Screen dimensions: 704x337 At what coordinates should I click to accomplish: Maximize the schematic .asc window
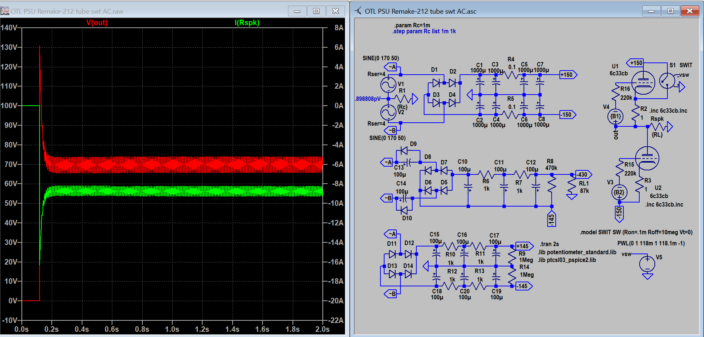(670, 11)
